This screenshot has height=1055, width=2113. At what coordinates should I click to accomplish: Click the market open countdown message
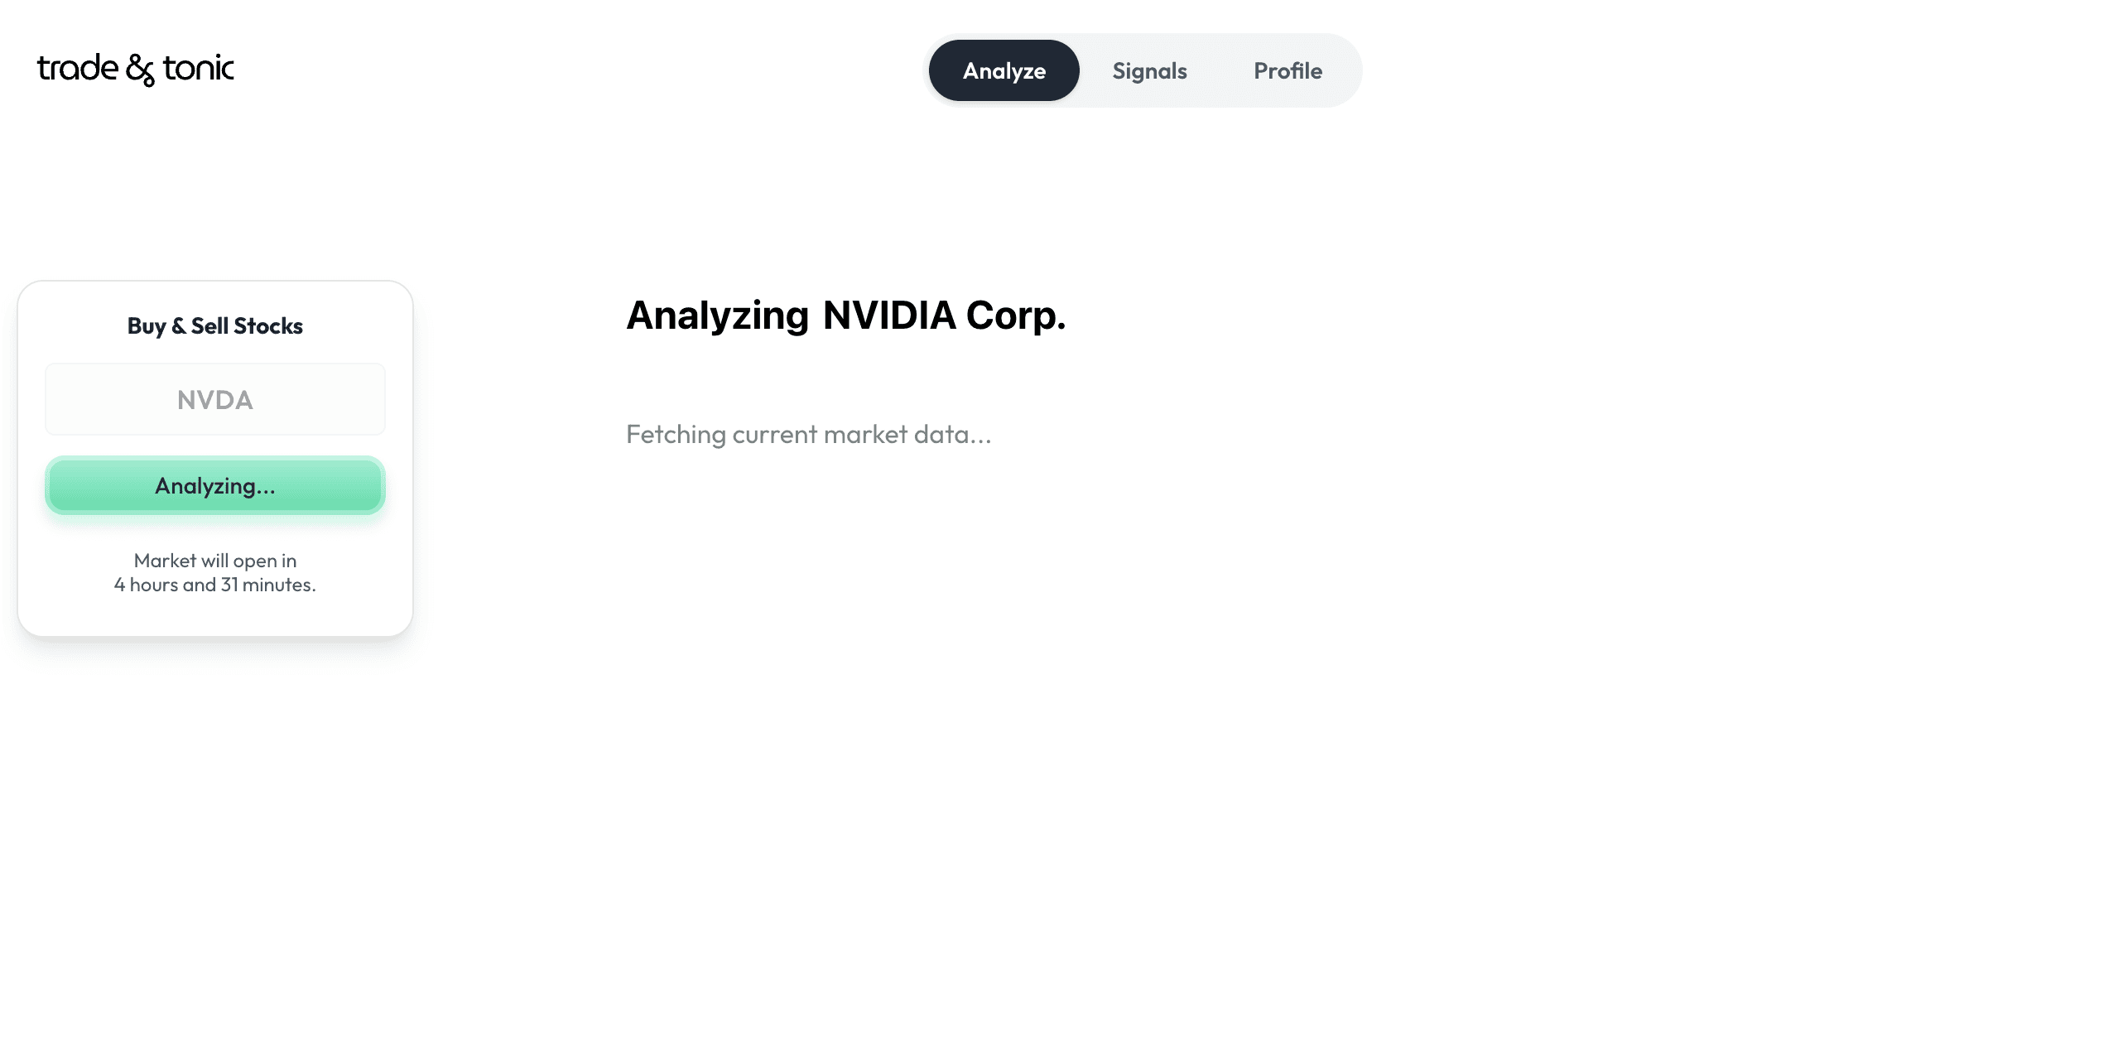(214, 571)
